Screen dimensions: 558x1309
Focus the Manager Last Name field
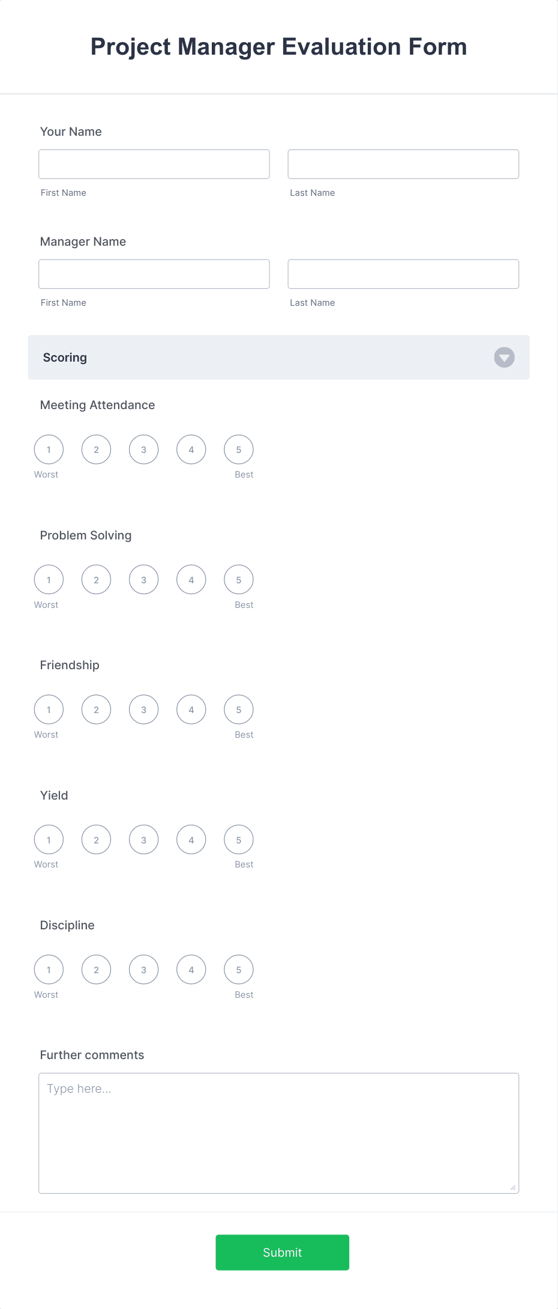point(403,273)
